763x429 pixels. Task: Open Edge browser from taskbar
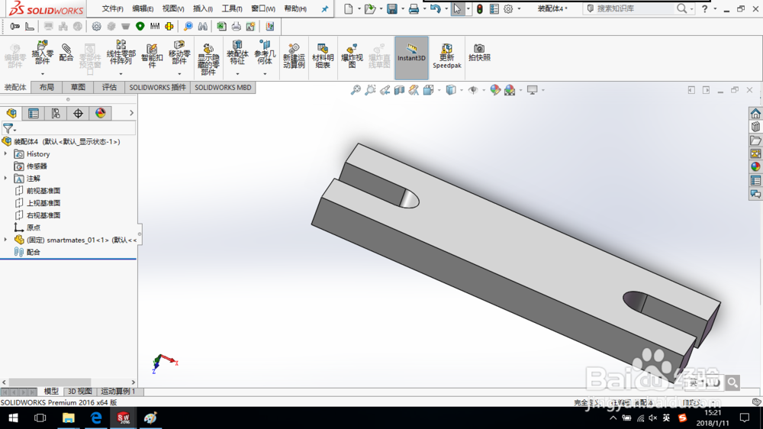[96, 418]
